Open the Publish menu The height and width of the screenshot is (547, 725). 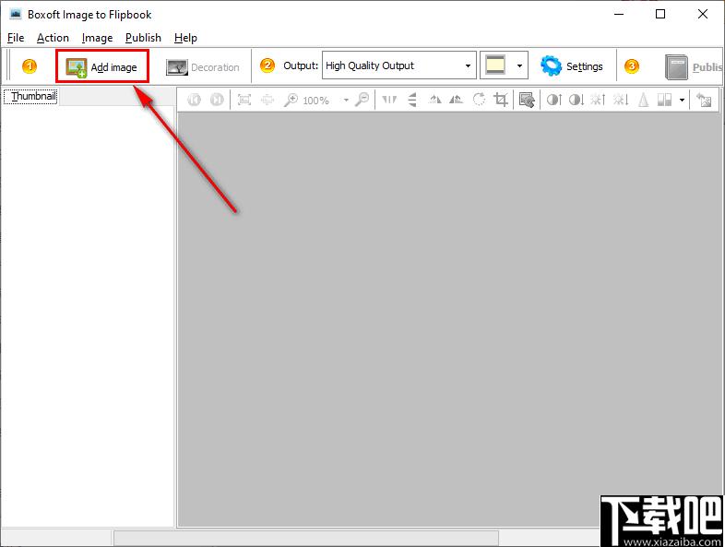tap(143, 38)
